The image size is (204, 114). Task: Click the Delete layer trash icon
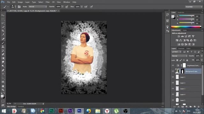[199, 107]
